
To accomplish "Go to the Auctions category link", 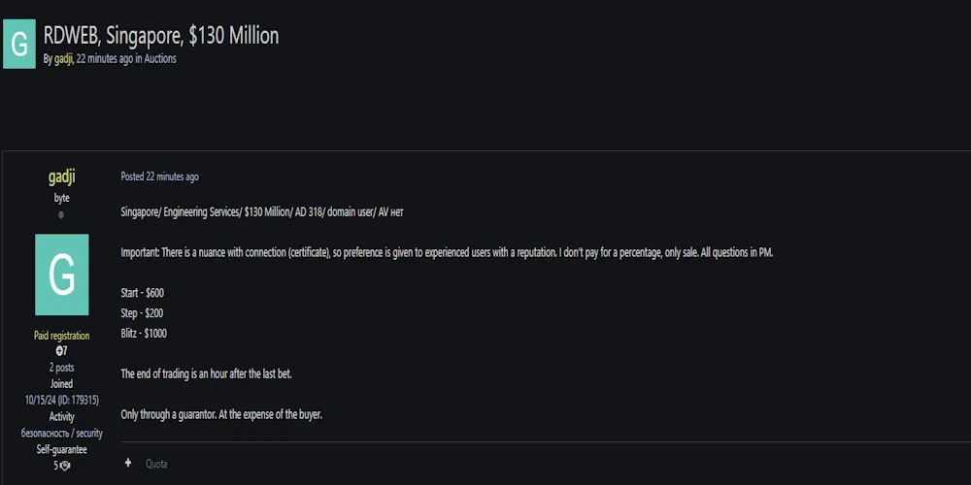I will (x=160, y=59).
